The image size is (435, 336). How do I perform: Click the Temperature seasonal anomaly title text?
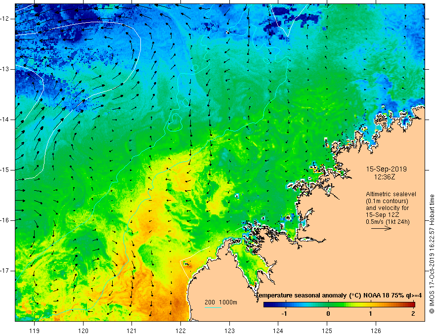339,295
